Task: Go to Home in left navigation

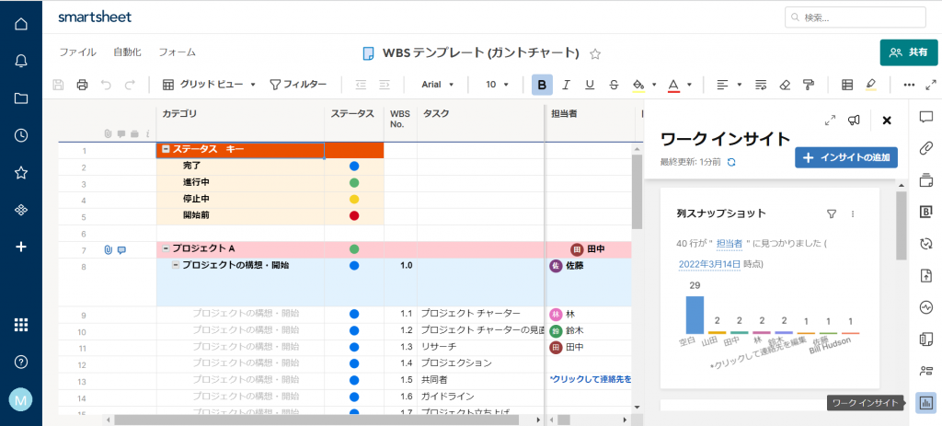Action: point(21,24)
